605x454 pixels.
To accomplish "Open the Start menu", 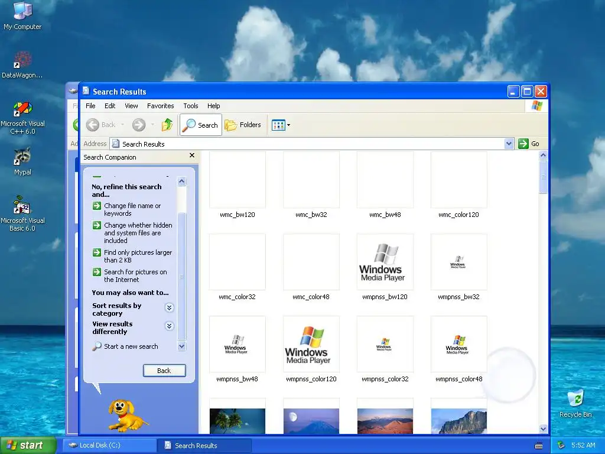I will click(x=28, y=445).
